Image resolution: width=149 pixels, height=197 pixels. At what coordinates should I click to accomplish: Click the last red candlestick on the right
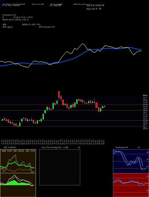(105, 106)
